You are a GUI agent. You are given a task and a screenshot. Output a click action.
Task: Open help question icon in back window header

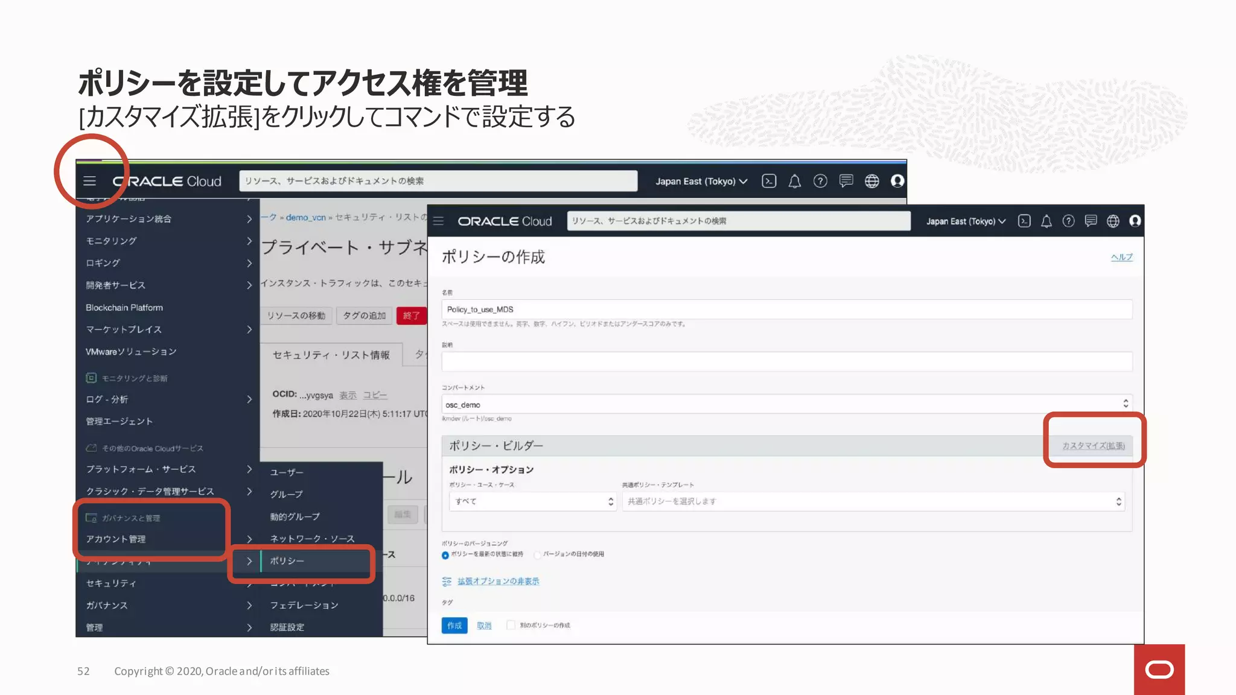(820, 181)
